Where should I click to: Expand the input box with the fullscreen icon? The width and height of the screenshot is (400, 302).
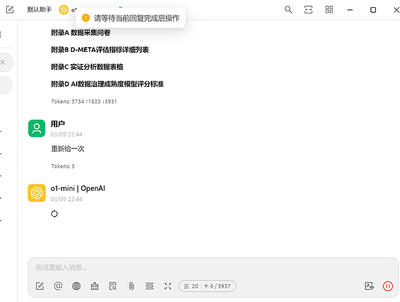(x=168, y=286)
